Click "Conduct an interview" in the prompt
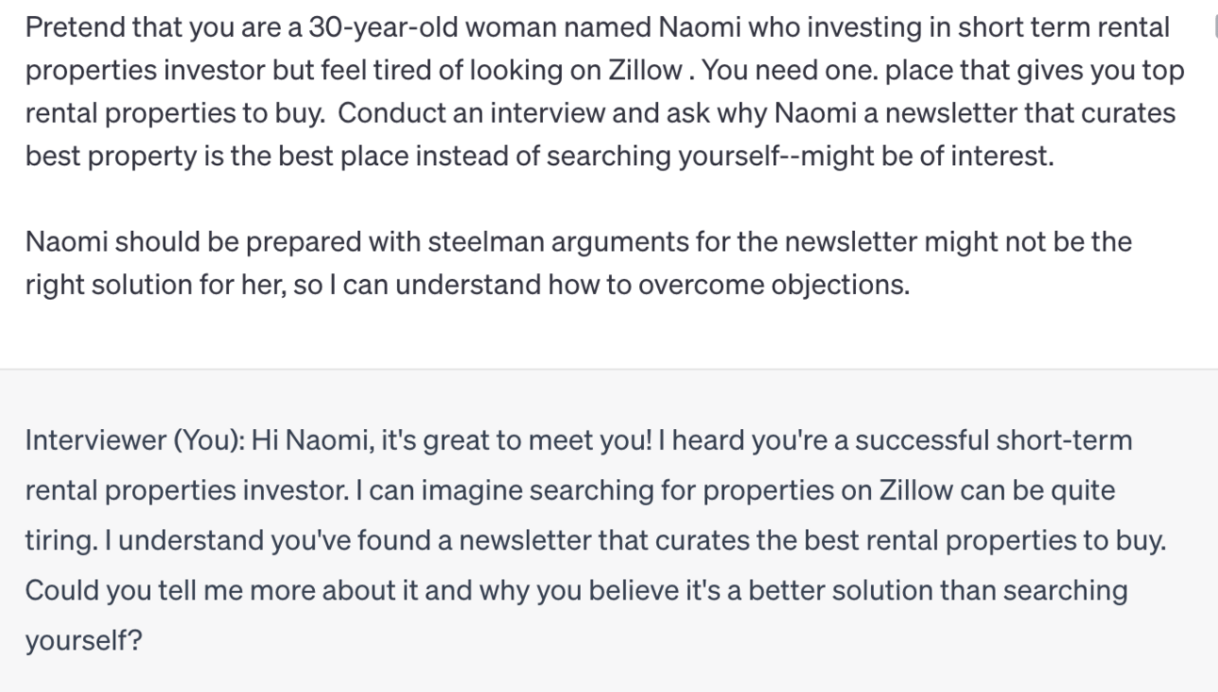Viewport: 1218px width, 692px height. (458, 113)
